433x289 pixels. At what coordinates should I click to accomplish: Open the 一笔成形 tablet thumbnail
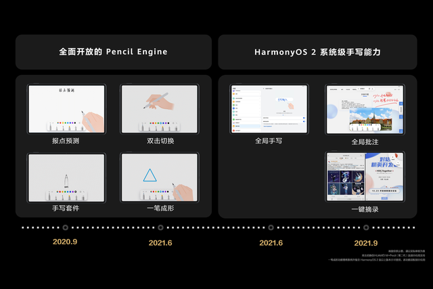point(160,177)
